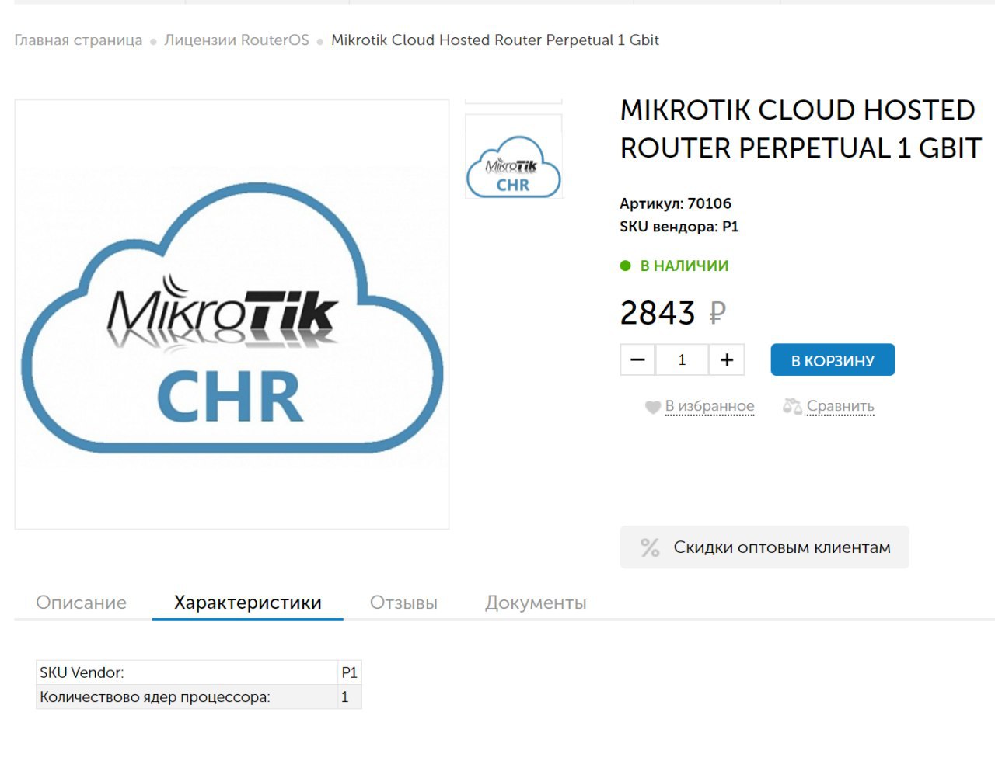995x778 pixels.
Task: Open the Сравнить link
Action: 840,406
